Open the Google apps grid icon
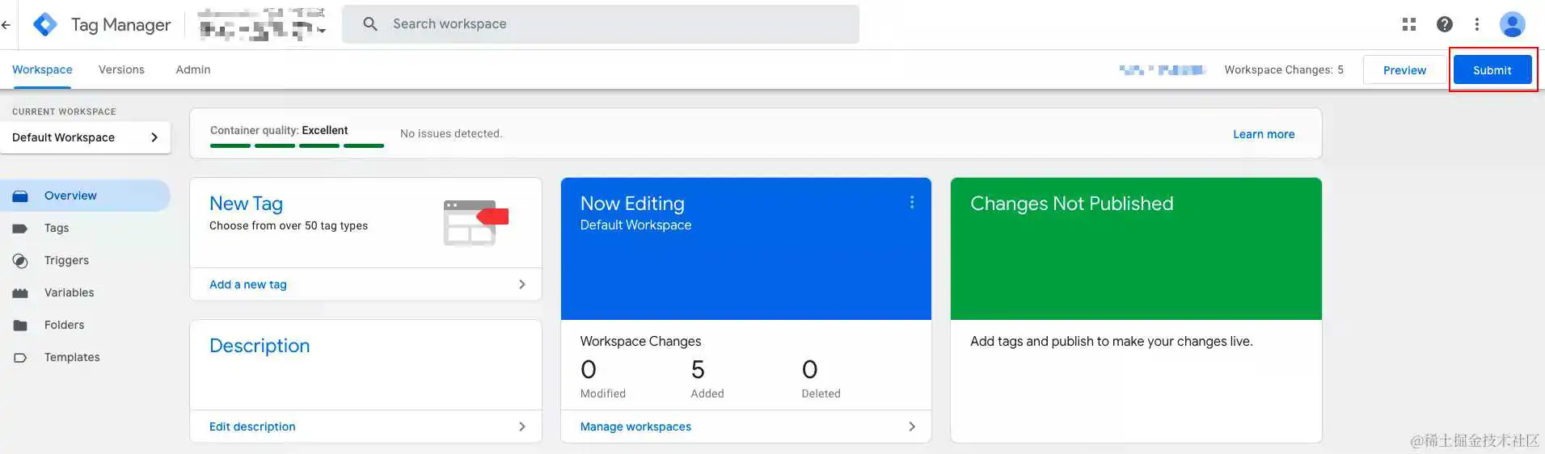The height and width of the screenshot is (454, 1545). (1409, 24)
